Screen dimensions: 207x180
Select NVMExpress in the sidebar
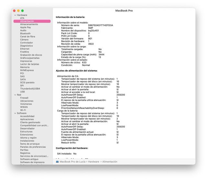[27, 70]
